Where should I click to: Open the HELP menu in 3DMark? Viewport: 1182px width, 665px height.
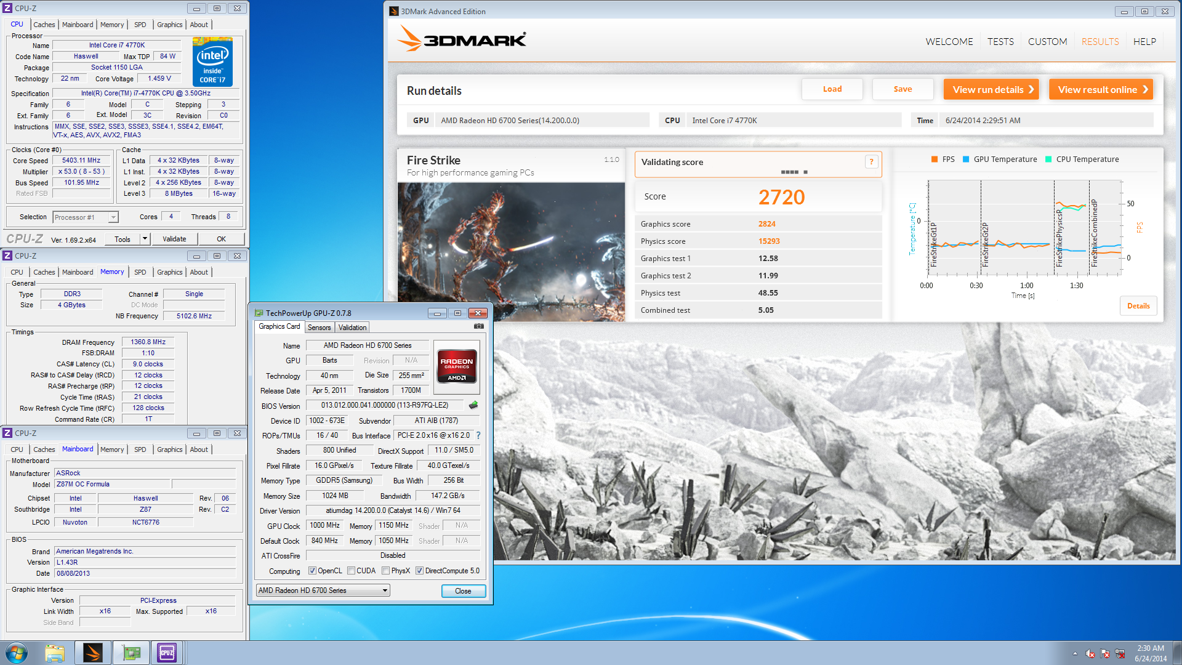(x=1144, y=42)
